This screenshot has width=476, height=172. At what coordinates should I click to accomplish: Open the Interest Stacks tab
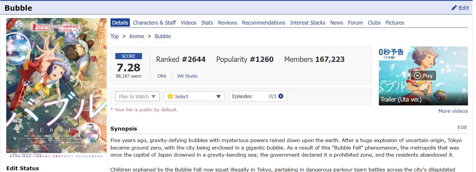308,23
